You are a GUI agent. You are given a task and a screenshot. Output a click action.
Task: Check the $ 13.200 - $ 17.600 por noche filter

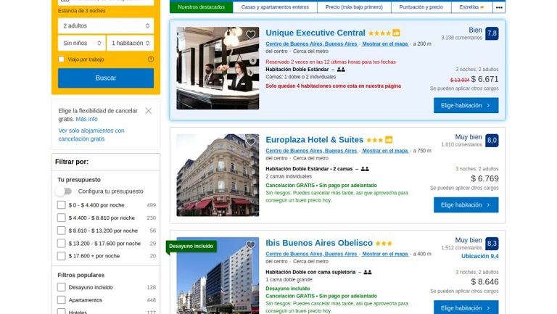click(62, 244)
